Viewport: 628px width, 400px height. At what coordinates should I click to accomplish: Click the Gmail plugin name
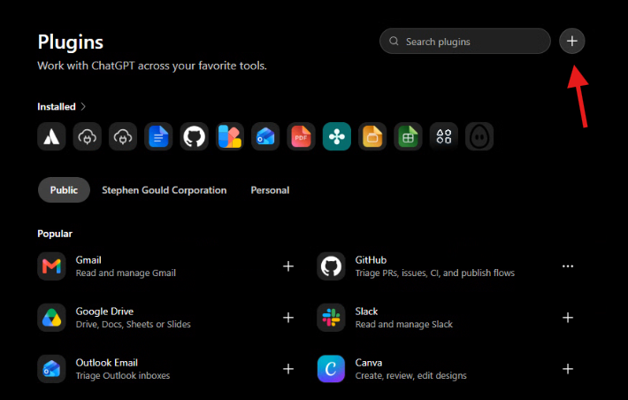click(88, 260)
